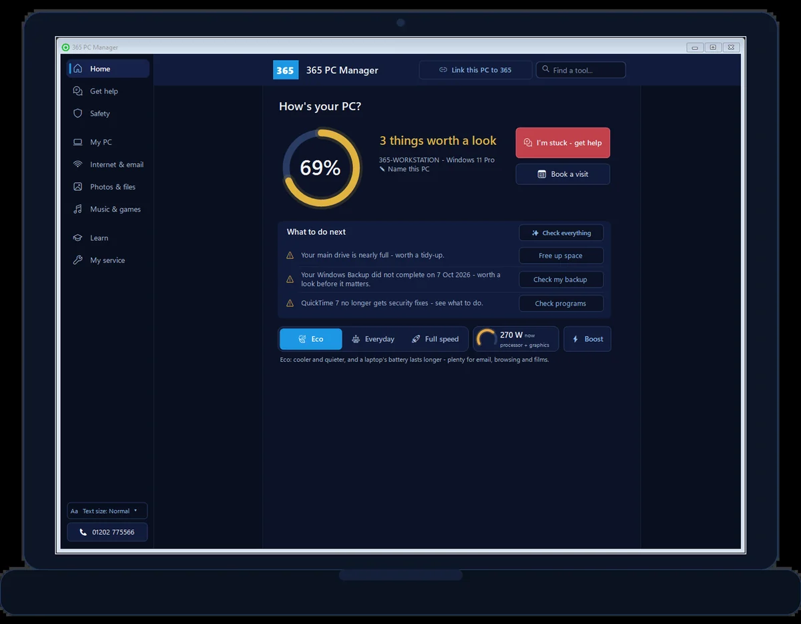The image size is (801, 624).
Task: Open Photos & files section
Action: 108,187
